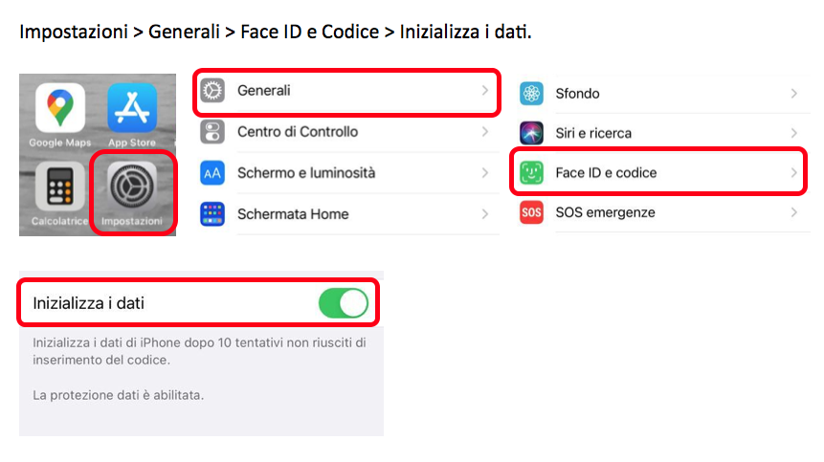
Task: Click the Siri e ricerca icon
Action: pos(531,133)
